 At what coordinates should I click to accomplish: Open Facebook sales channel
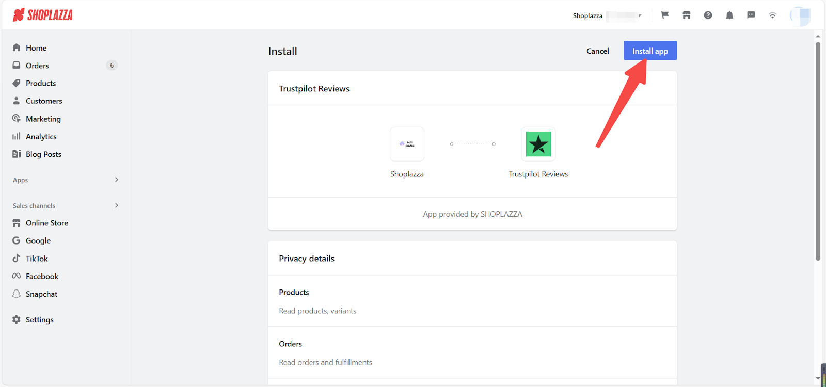coord(42,277)
